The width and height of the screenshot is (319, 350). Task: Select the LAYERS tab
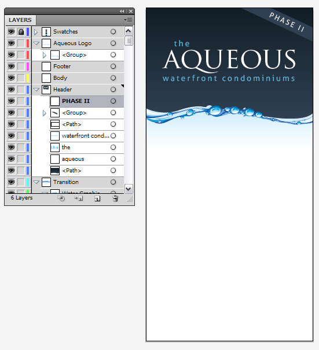tap(20, 20)
